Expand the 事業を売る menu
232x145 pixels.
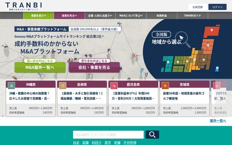[69, 16]
